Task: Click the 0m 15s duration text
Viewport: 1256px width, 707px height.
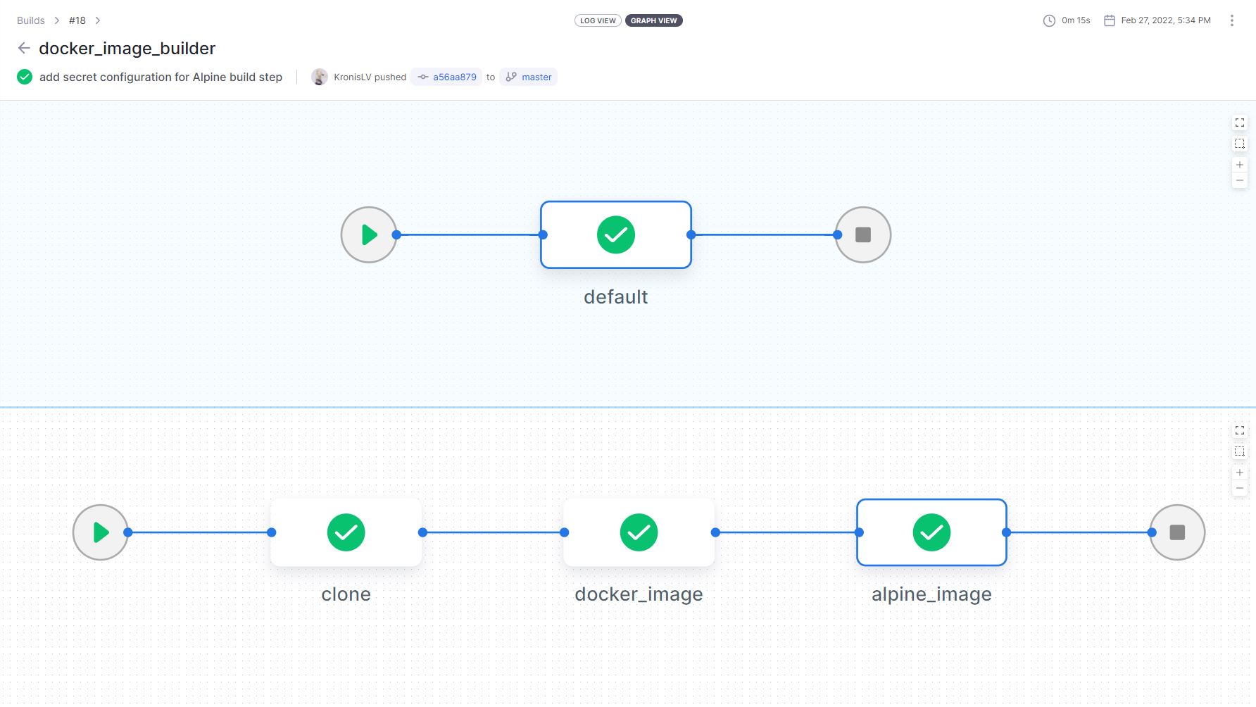Action: tap(1076, 20)
